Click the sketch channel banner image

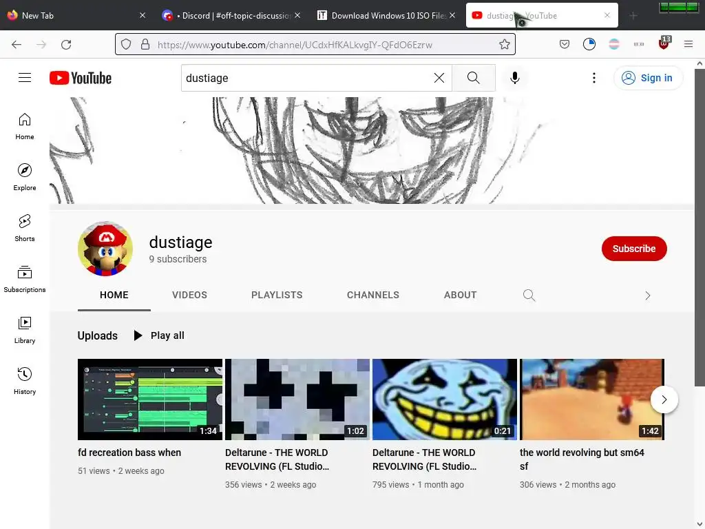(371, 150)
